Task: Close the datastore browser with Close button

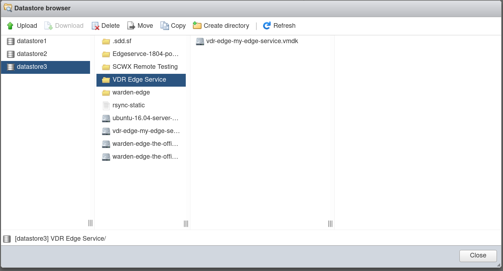Action: 478,256
